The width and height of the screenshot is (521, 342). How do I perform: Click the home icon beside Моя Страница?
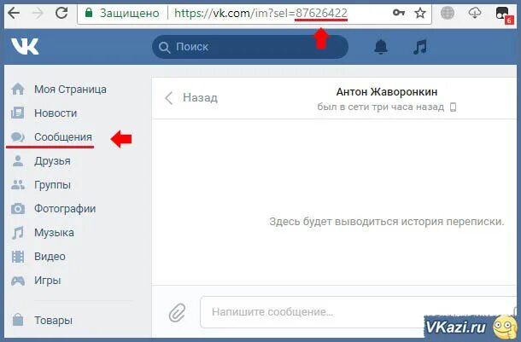18,89
